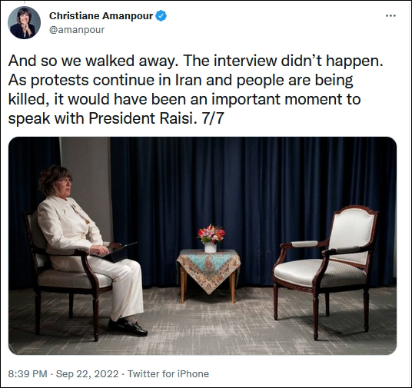Click the 8:39 PM timestamp
Viewport: 412px width, 388px height.
[x=28, y=373]
